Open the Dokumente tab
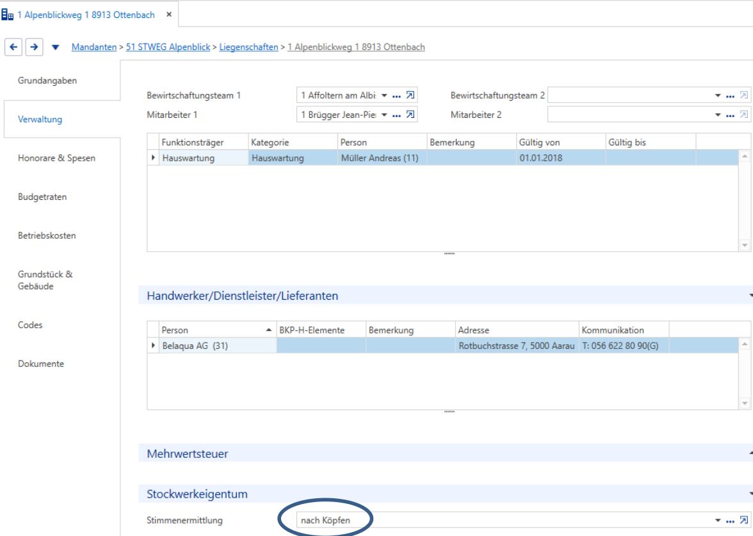The width and height of the screenshot is (753, 536). point(41,364)
